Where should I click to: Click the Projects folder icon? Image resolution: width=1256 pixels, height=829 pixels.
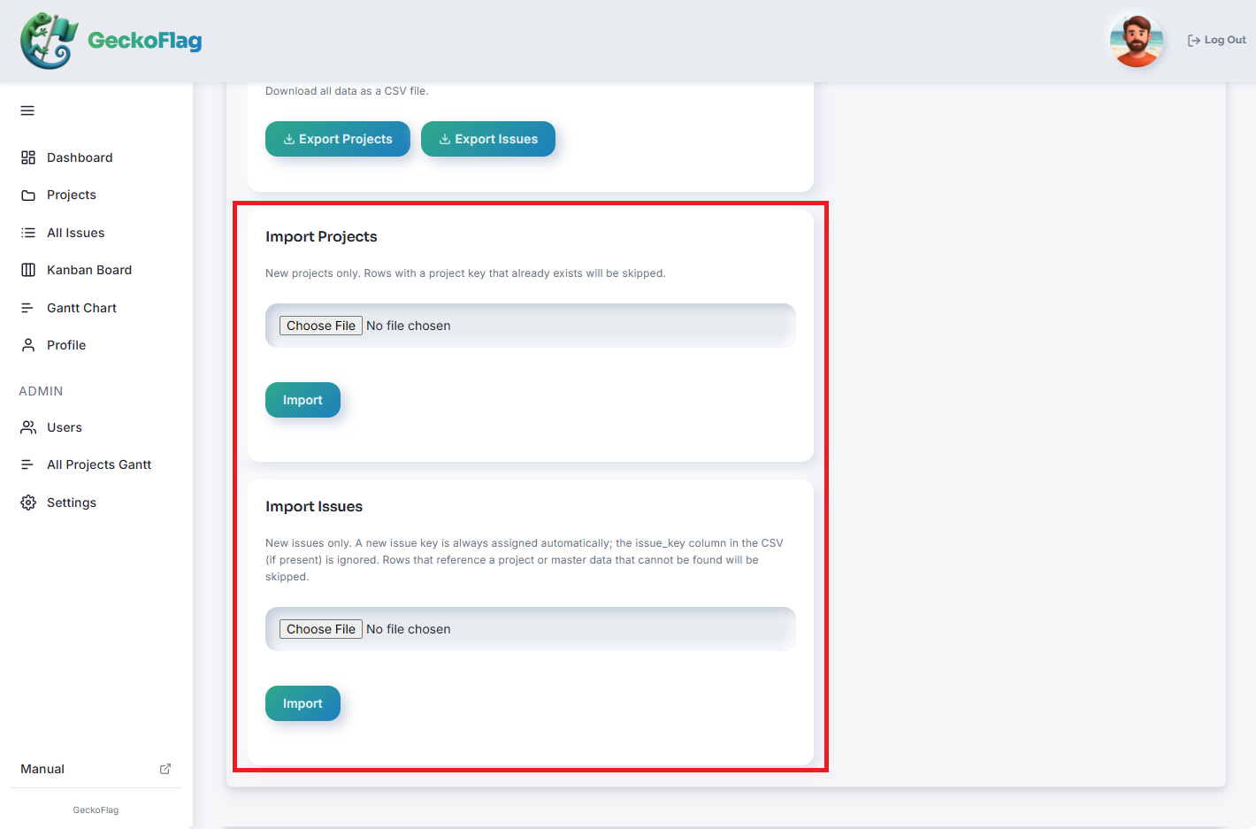(x=28, y=196)
